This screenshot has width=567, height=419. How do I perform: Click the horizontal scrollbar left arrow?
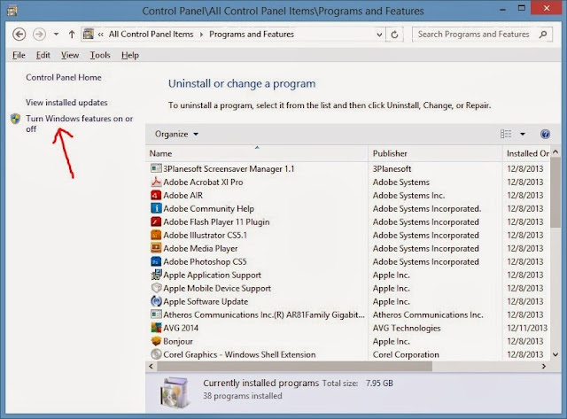pos(151,366)
